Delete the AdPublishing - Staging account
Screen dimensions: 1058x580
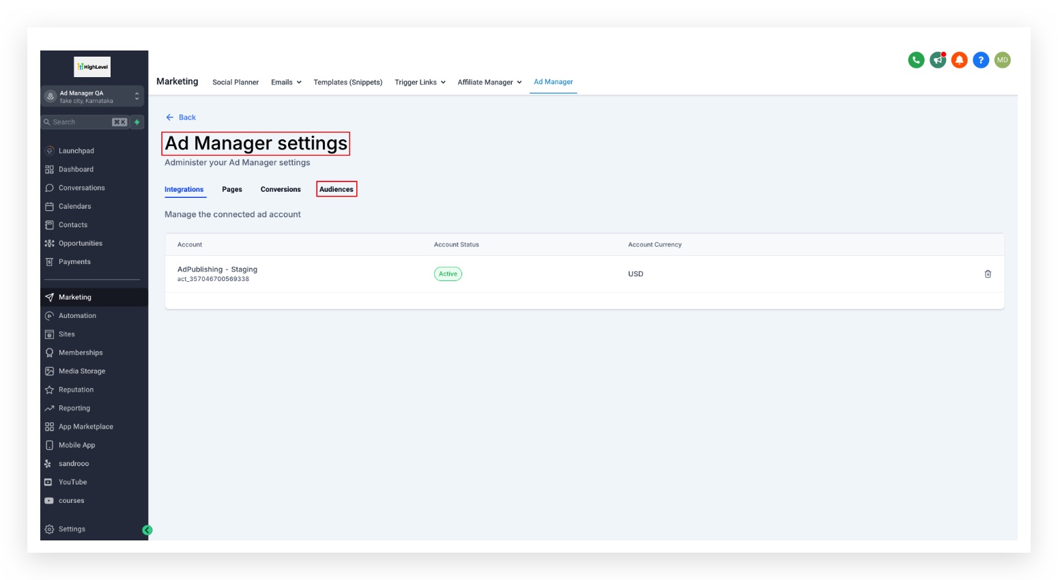[x=987, y=274]
